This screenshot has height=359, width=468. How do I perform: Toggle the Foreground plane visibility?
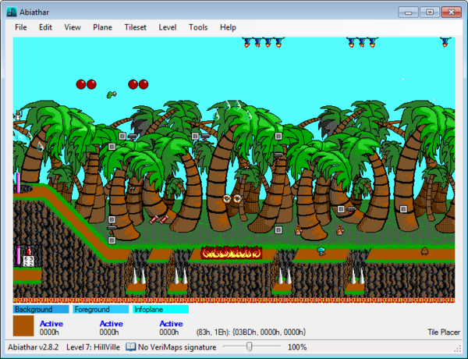click(x=100, y=310)
